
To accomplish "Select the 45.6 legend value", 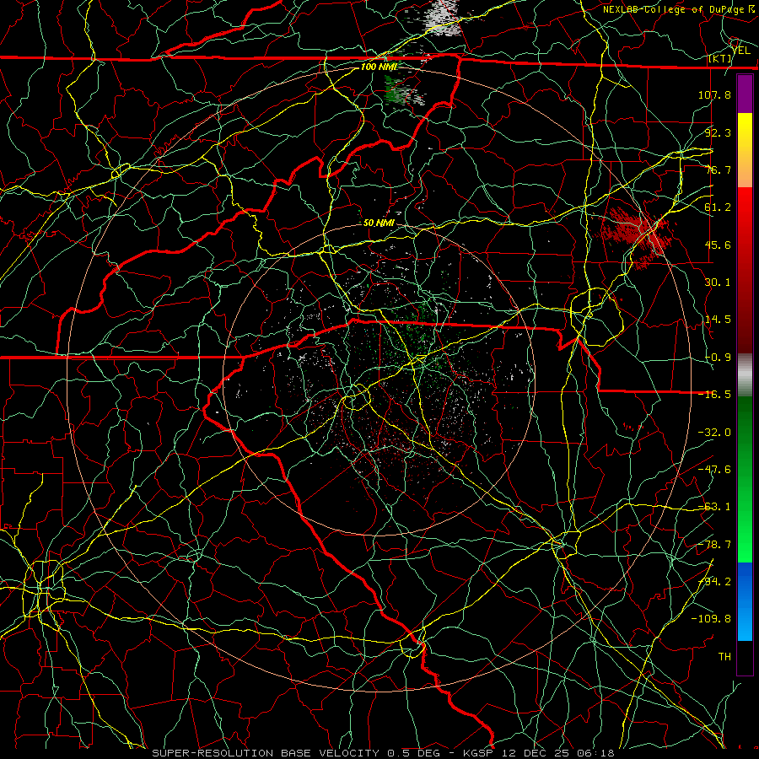I will pos(718,245).
